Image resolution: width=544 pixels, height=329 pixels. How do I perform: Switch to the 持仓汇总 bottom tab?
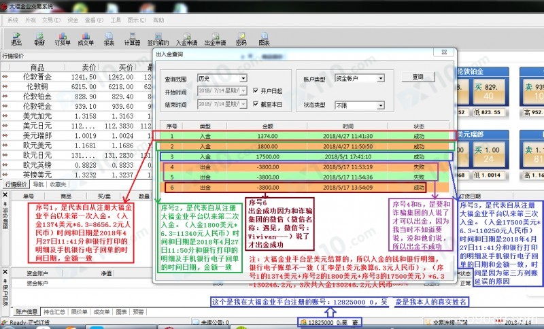coord(54,311)
